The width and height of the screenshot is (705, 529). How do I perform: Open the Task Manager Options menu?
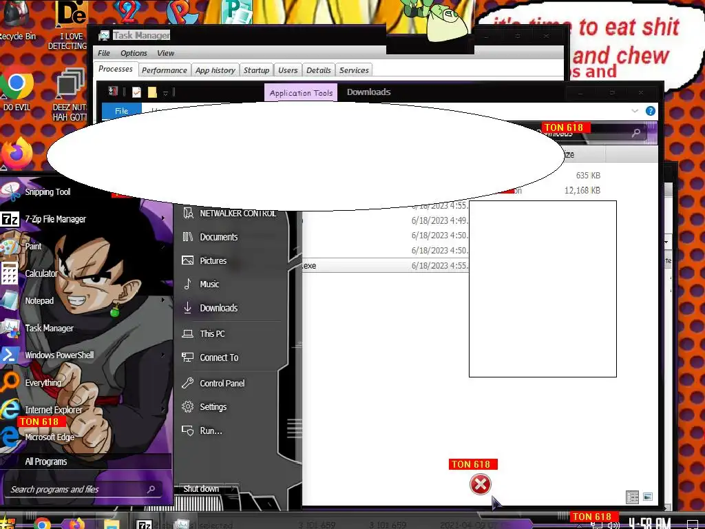[x=134, y=53]
